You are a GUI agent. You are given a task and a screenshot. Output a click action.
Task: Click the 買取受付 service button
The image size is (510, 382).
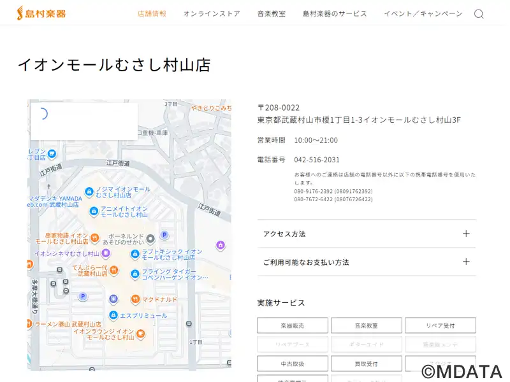pos(366,364)
